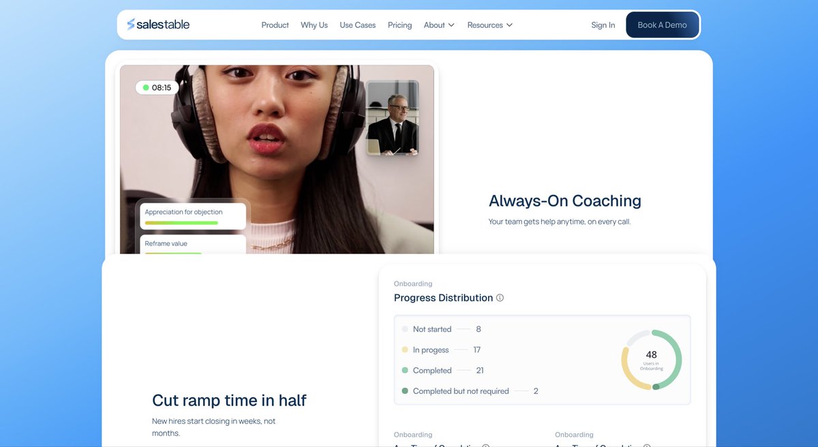Click the Not started count 8
Viewport: 818px width, 447px height.
[479, 329]
